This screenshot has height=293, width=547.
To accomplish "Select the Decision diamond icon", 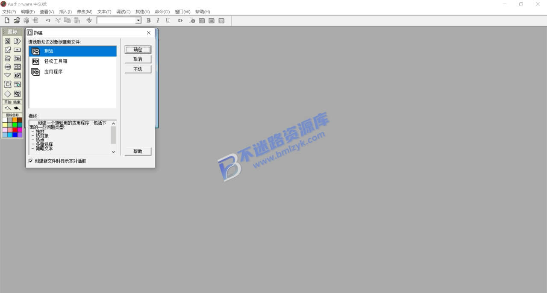I will (8, 94).
